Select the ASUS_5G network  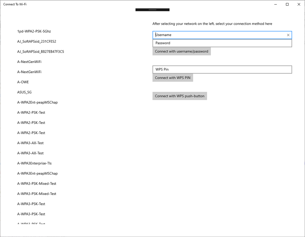(x=24, y=92)
